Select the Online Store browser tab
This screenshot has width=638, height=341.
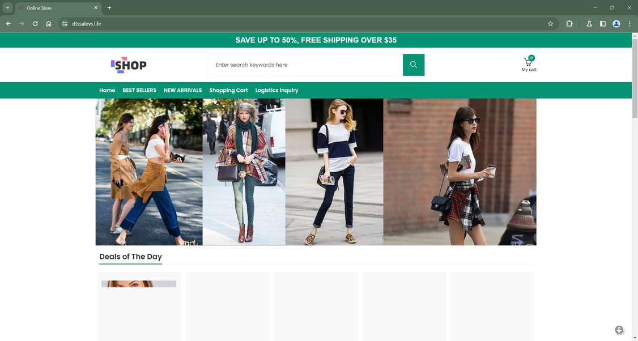[57, 8]
